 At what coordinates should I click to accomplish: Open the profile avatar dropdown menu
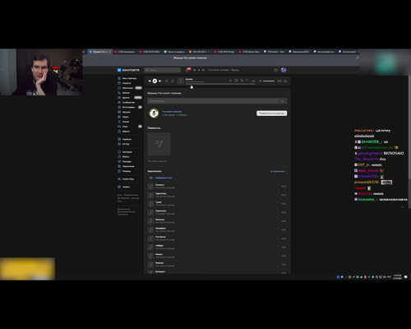point(284,70)
